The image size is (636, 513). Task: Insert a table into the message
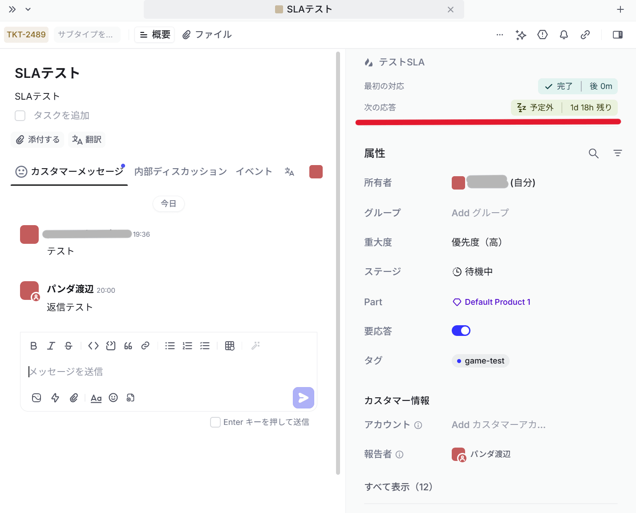point(230,346)
